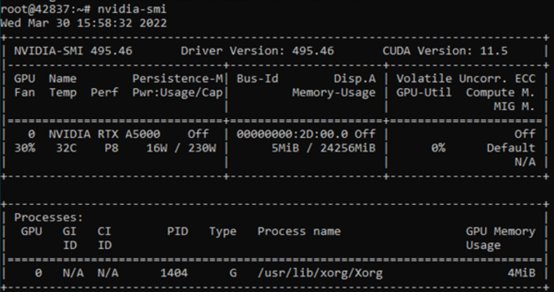
Task: Click the Processes: section heading
Action: click(49, 218)
